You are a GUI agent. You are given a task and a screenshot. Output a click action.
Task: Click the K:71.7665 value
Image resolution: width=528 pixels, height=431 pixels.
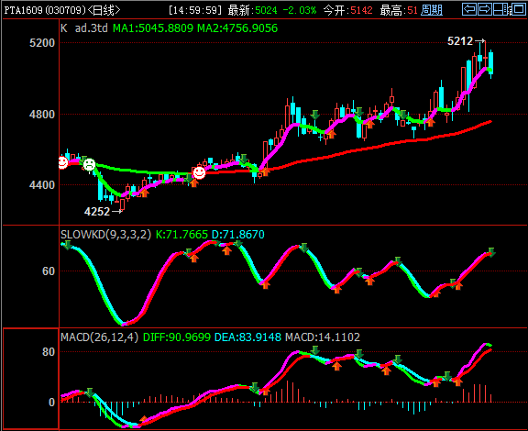[181, 234]
